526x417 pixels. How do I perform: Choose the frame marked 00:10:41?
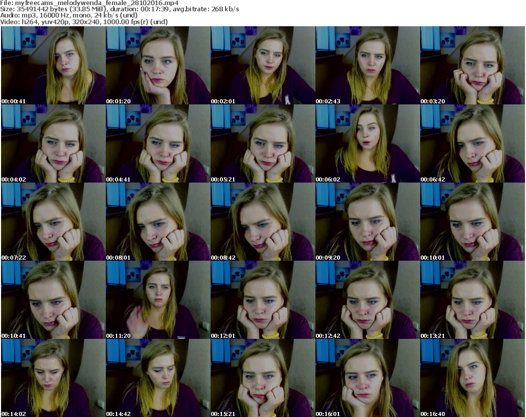point(53,300)
